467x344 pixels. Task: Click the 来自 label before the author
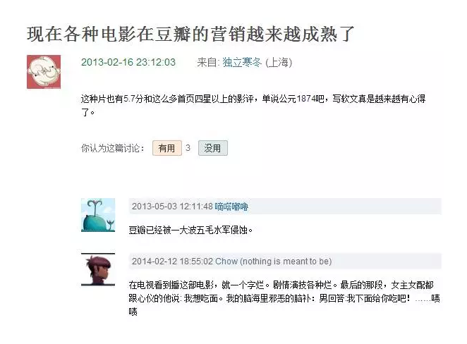click(x=208, y=62)
